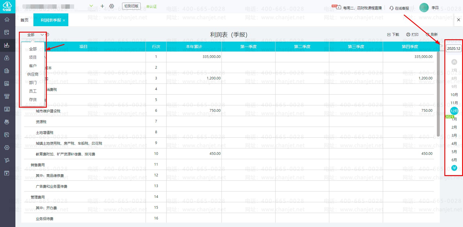Click the table's vertical scrollbar
Screen dimensions: 463x227
(x=438, y=94)
